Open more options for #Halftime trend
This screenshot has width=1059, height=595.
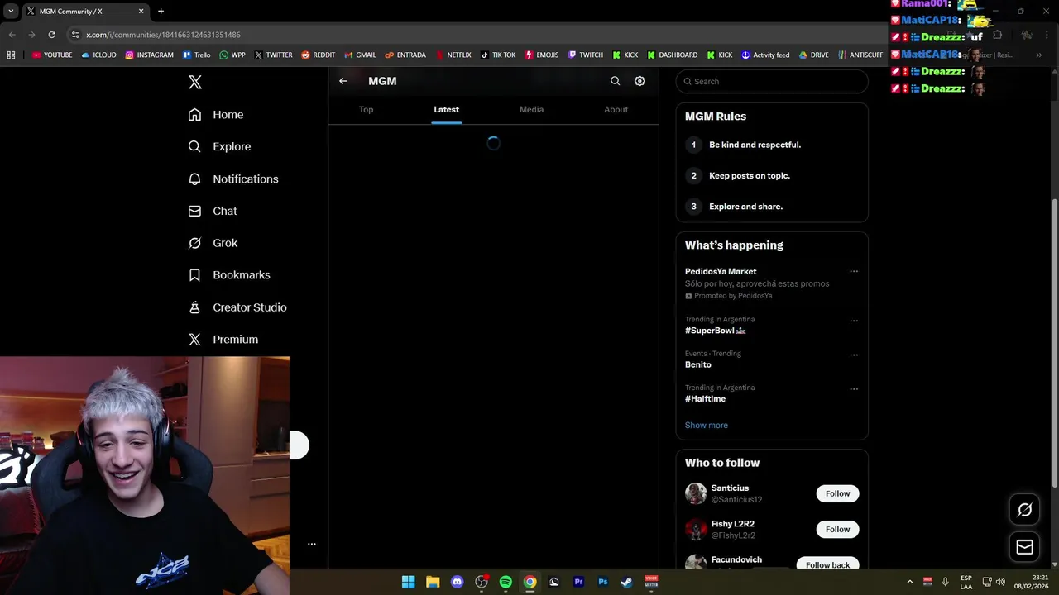(854, 389)
